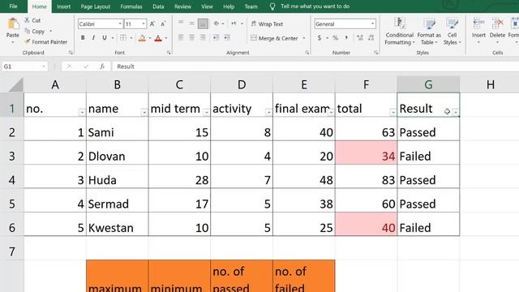
Task: Toggle the Bottom Align button
Action: pos(203,24)
